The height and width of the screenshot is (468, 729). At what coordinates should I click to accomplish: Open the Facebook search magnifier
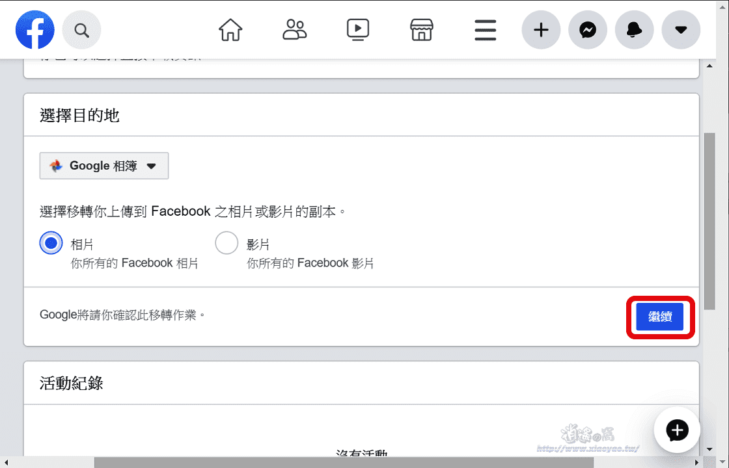pyautogui.click(x=82, y=30)
